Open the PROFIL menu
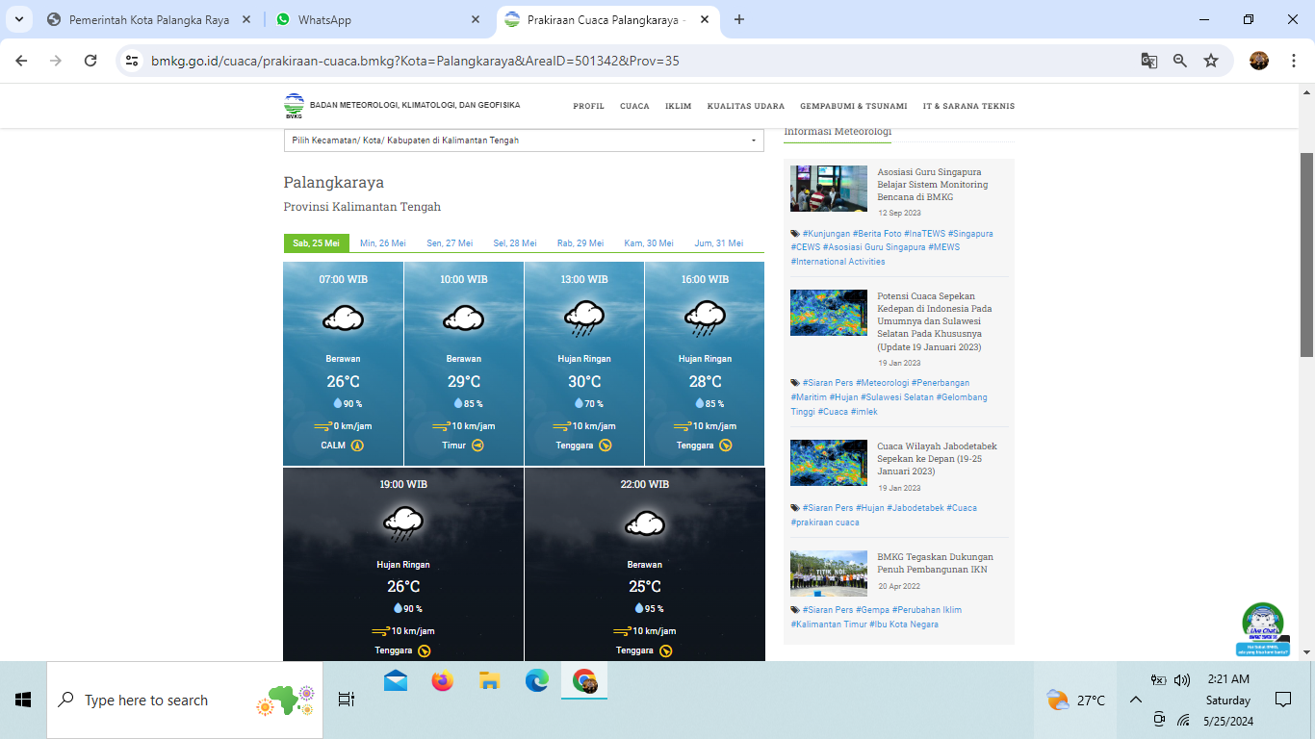 [x=588, y=106]
